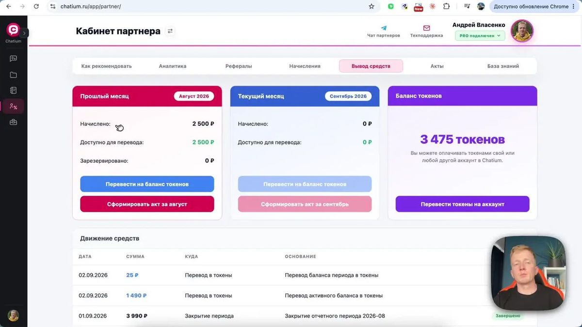Click the presenter webcam video overlay
Screen dimensions: 582x327
528,273
